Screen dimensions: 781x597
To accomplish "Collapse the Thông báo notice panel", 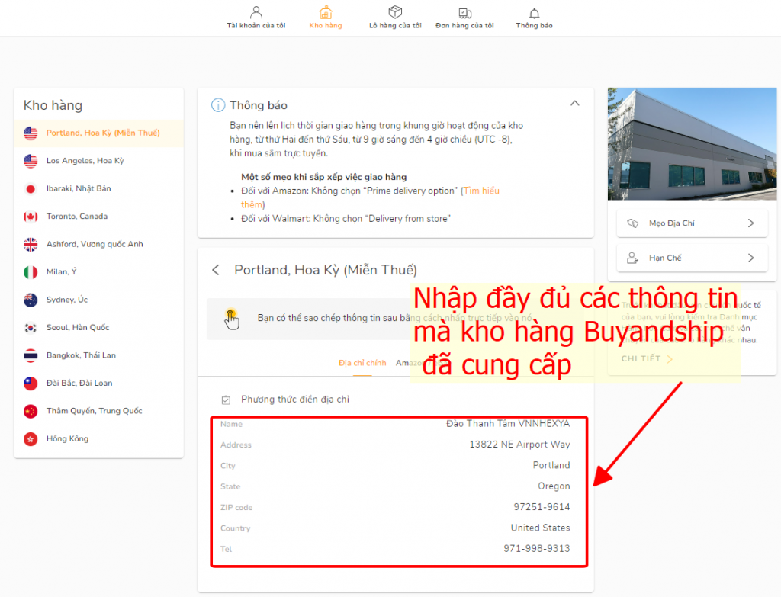I will 575,103.
